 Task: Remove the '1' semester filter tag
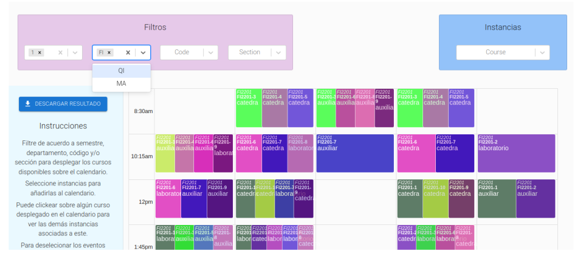(40, 53)
